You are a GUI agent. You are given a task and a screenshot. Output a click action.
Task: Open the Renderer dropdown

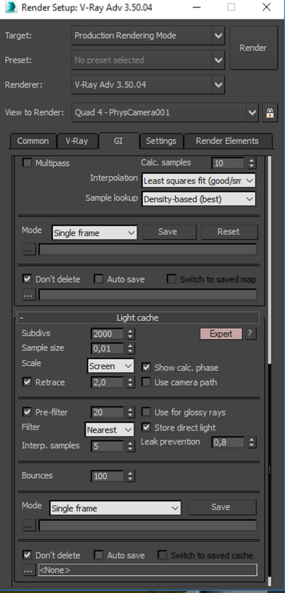click(148, 85)
